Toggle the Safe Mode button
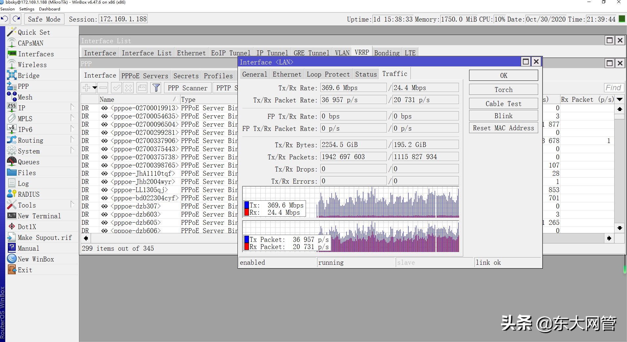 [44, 19]
